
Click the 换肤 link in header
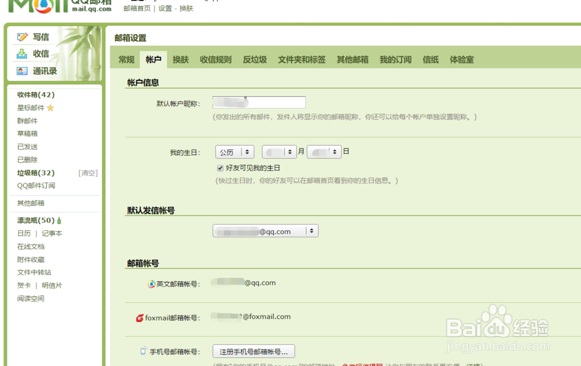(x=187, y=9)
